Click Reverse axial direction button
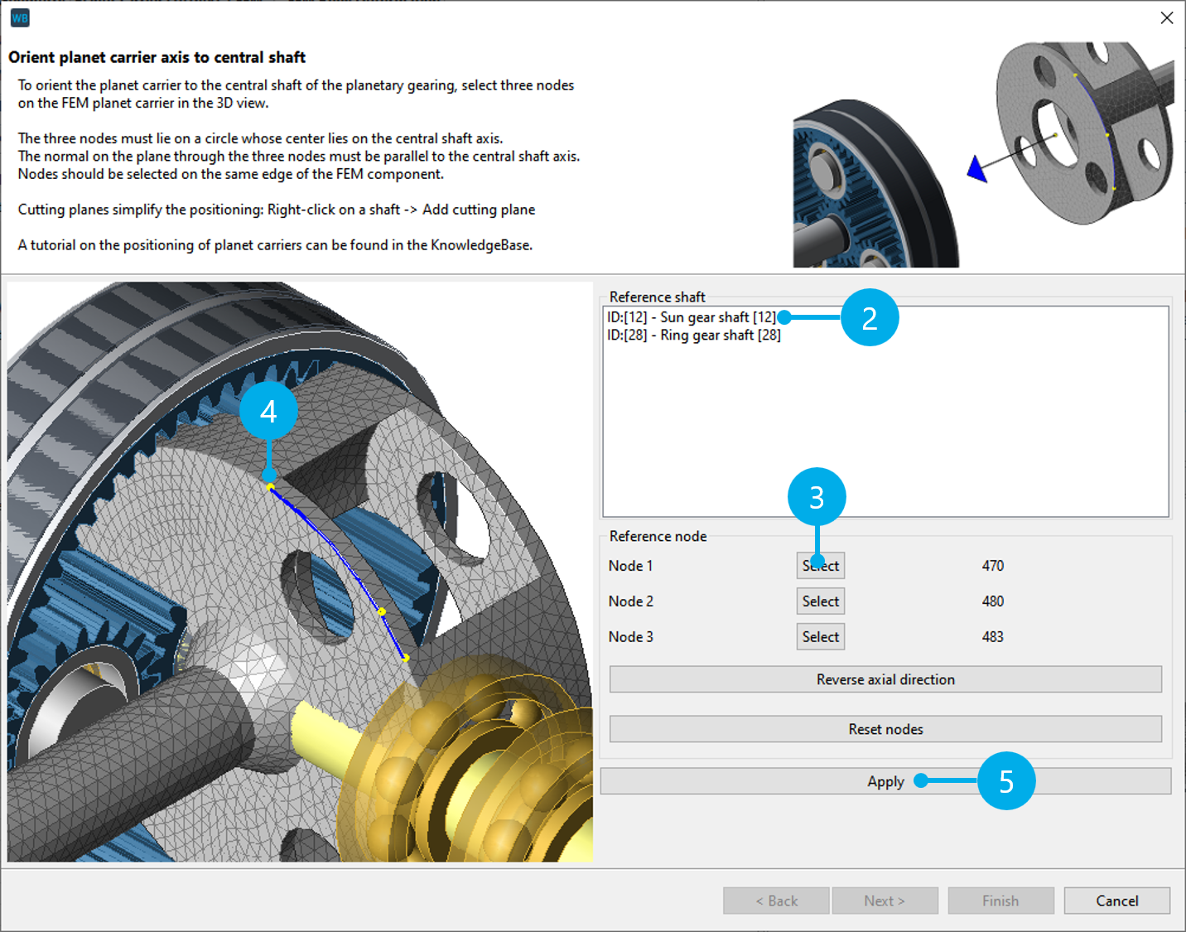This screenshot has height=932, width=1186. [885, 679]
